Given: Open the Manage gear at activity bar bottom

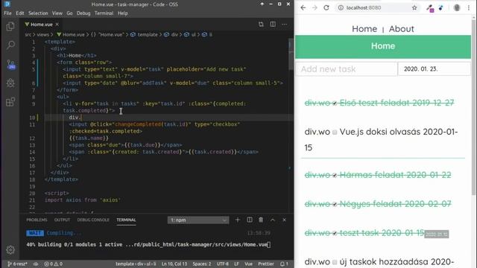Looking at the screenshot, I should [10, 250].
